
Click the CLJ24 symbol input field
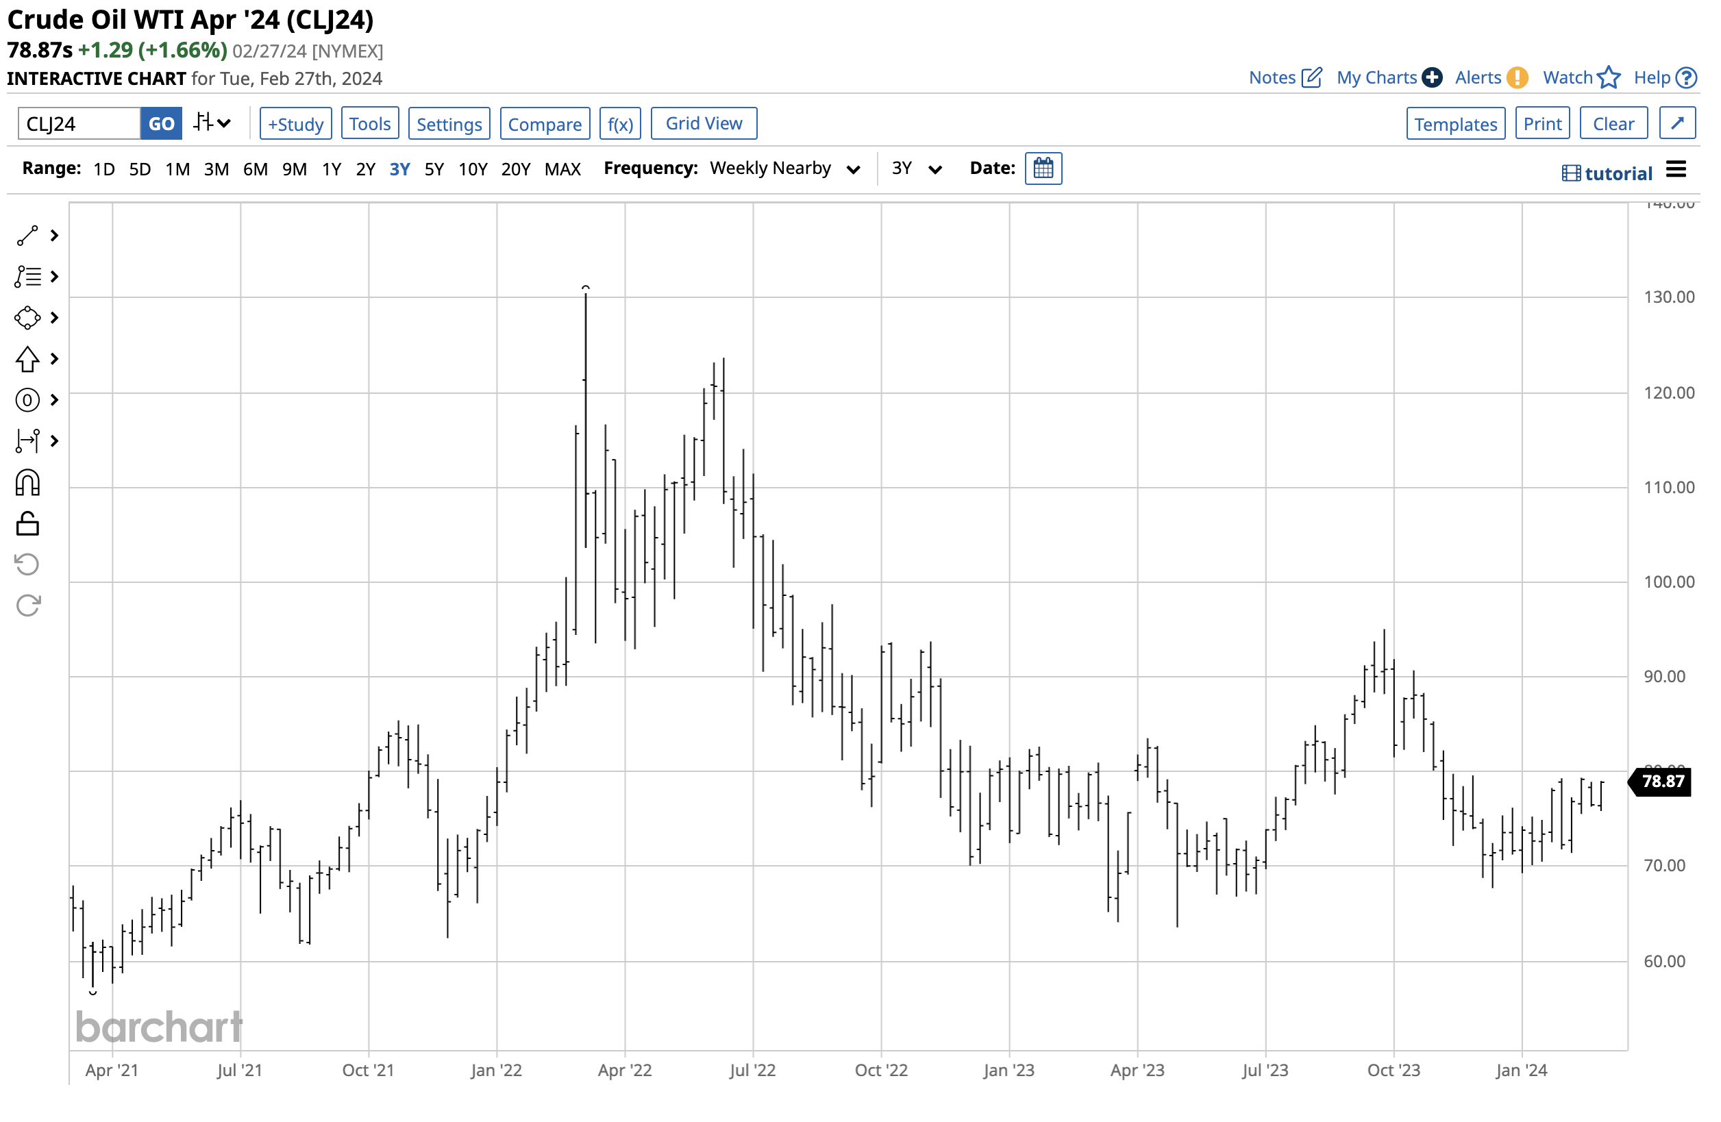79,123
